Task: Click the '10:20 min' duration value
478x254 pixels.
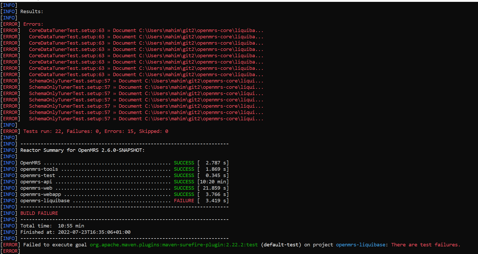Action: tap(213, 182)
